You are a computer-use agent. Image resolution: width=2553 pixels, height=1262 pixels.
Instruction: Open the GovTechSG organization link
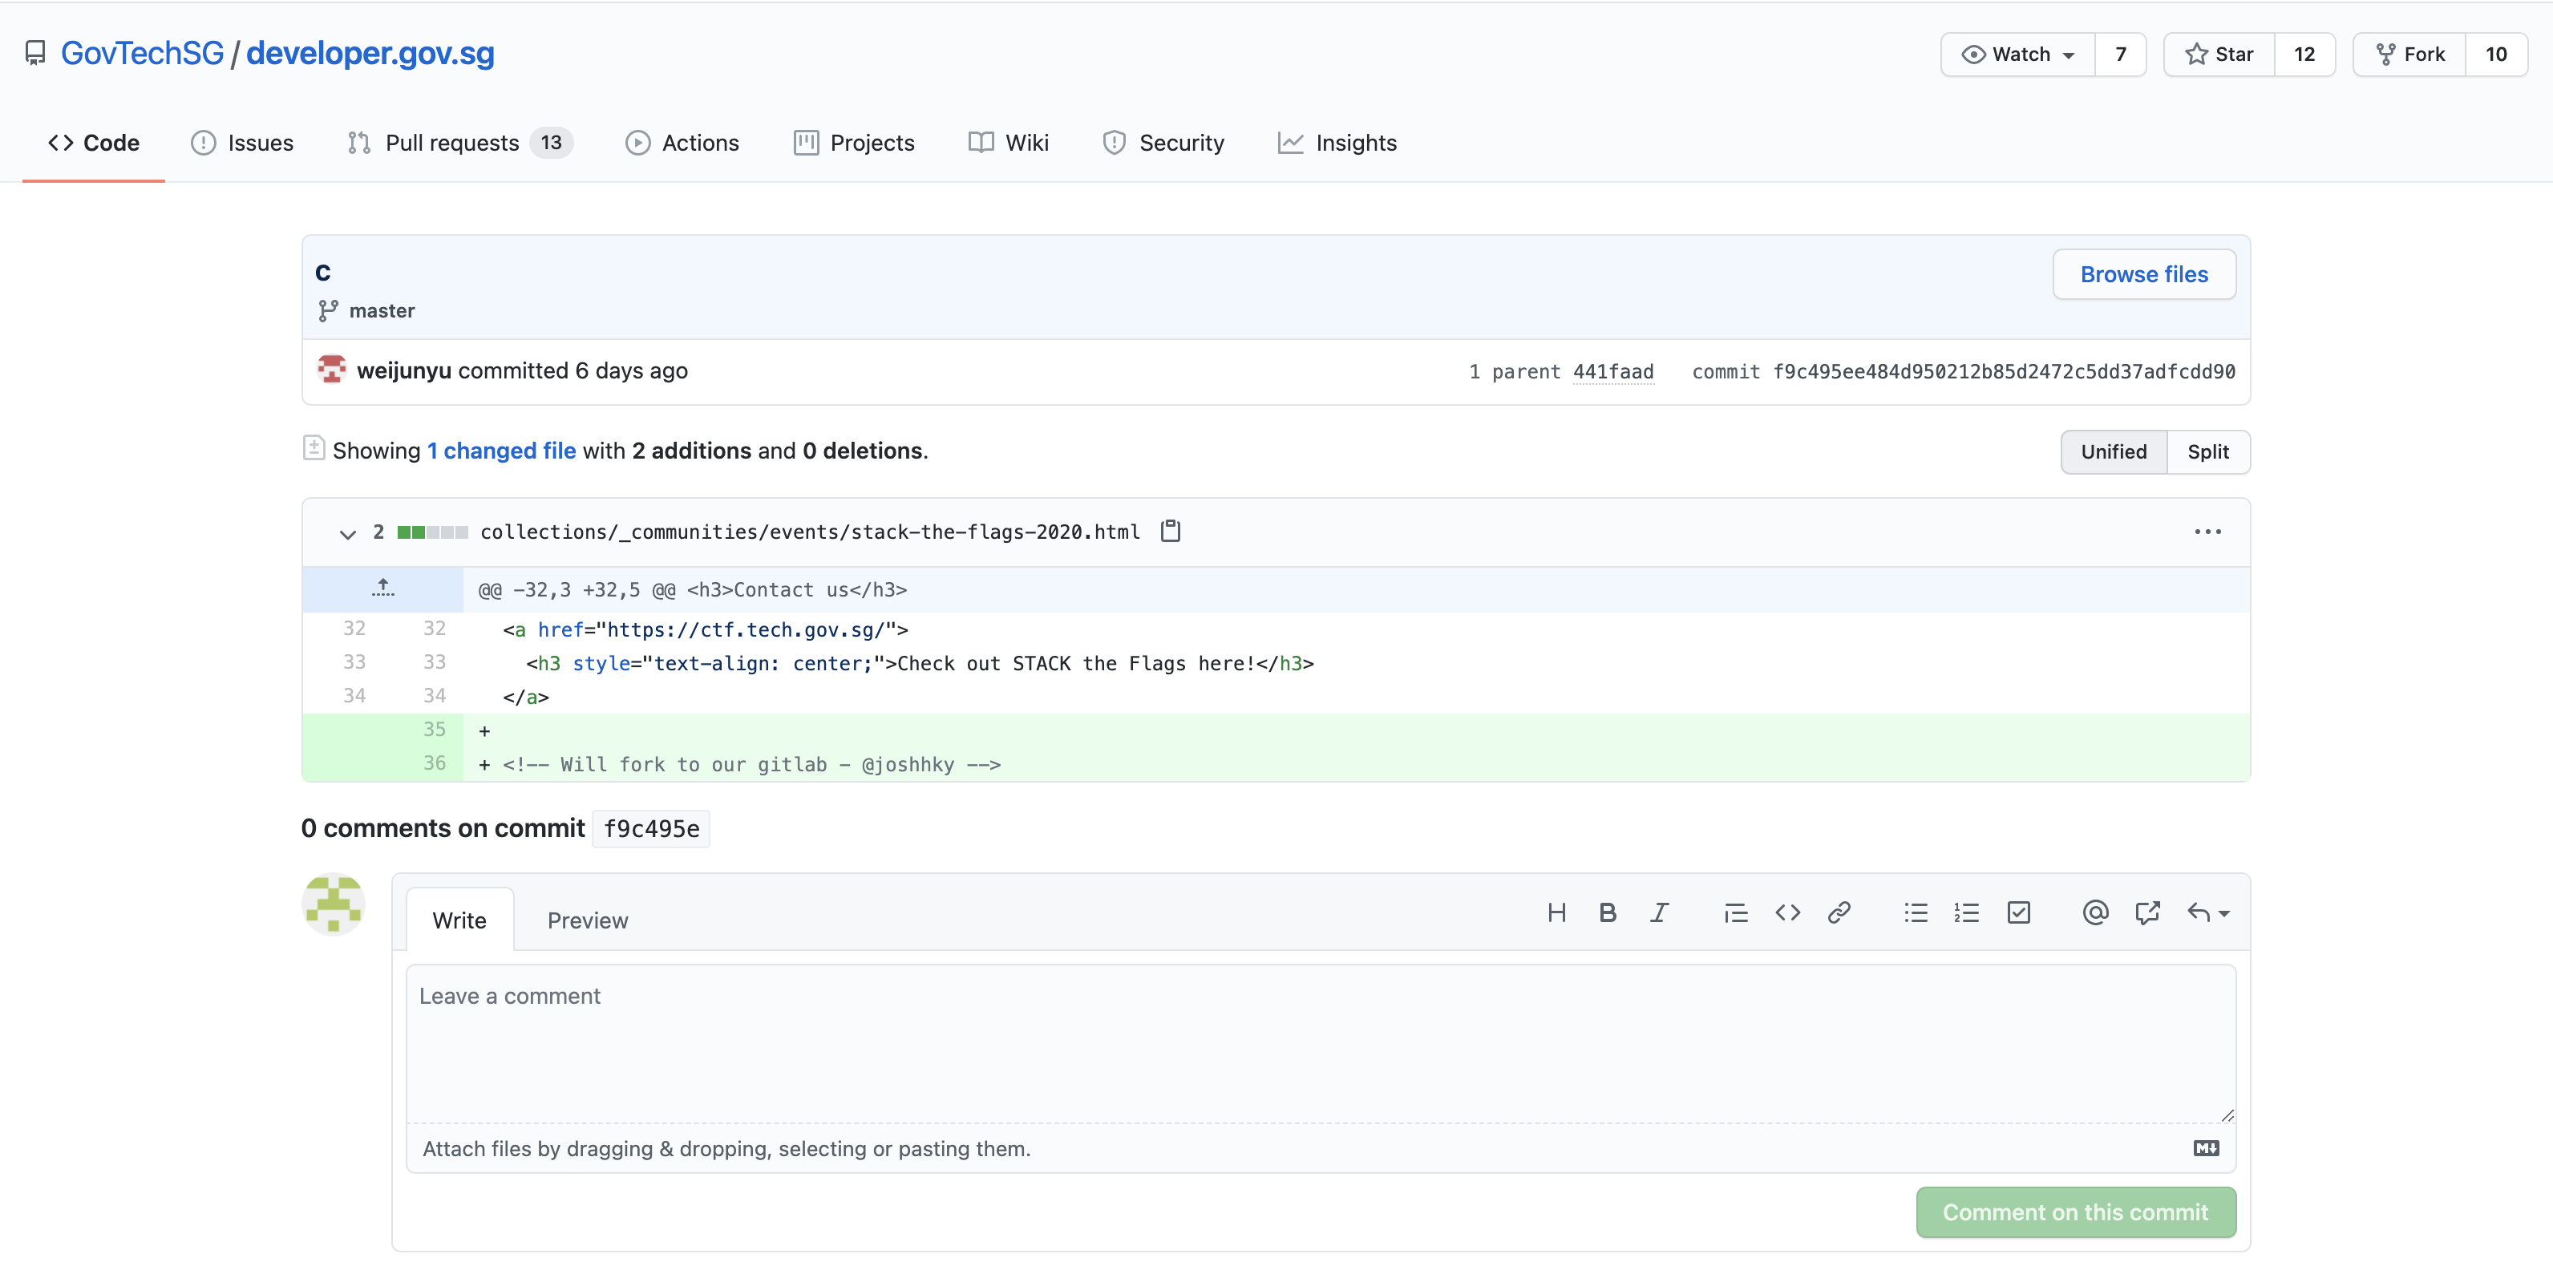click(143, 54)
